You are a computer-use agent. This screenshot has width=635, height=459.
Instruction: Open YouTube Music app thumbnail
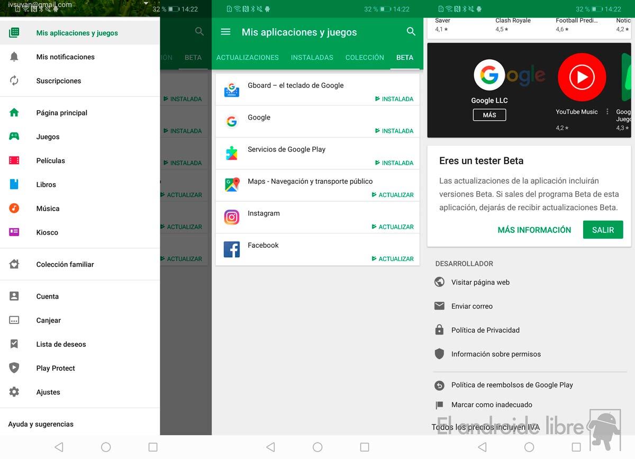point(582,77)
